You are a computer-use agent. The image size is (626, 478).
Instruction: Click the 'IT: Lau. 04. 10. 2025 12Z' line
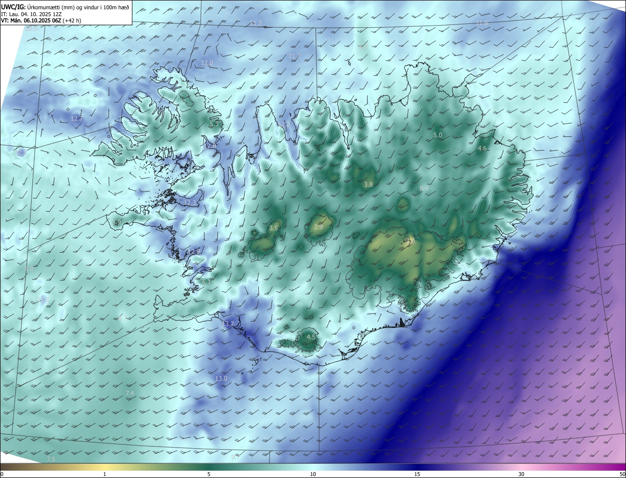(x=31, y=14)
